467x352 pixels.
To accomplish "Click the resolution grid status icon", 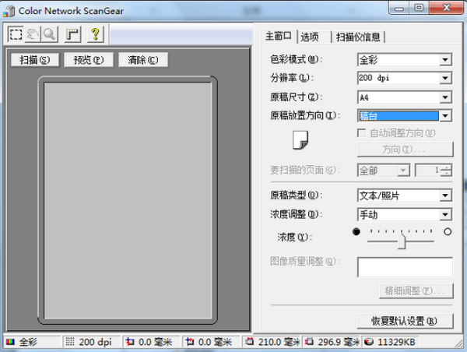I will 70,342.
